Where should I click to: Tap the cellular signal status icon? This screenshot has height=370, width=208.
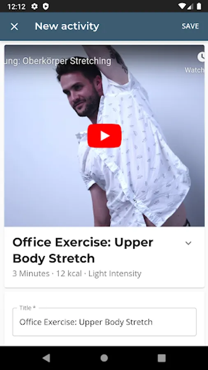(191, 6)
